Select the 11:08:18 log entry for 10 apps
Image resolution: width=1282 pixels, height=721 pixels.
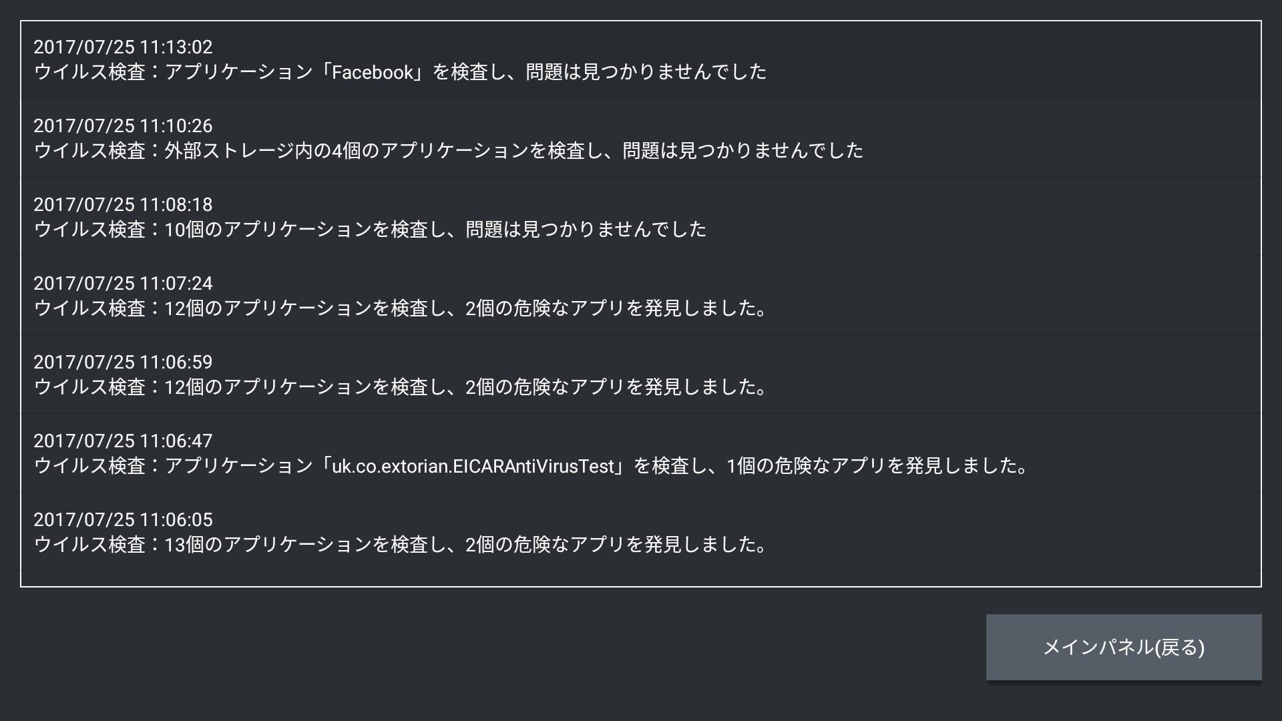pos(641,217)
